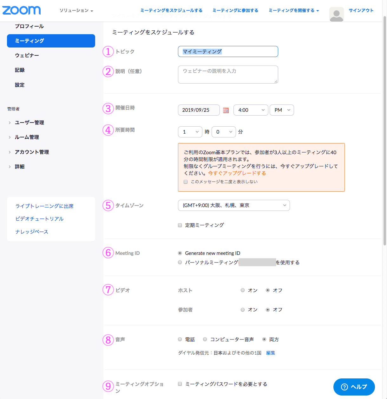Click ミーティングをスケジュールする in header
Screen dimensions: 387x399
[171, 10]
